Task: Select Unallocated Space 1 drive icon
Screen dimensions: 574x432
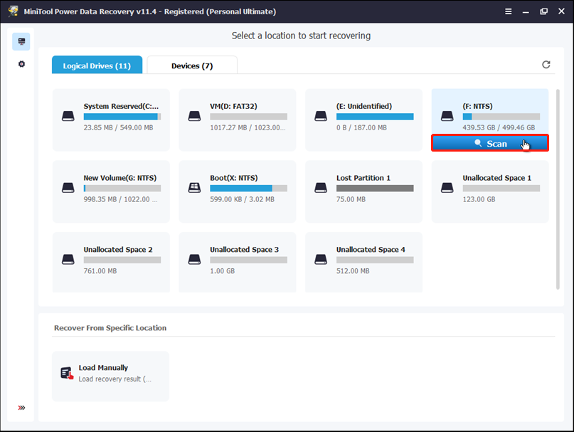Action: click(447, 188)
